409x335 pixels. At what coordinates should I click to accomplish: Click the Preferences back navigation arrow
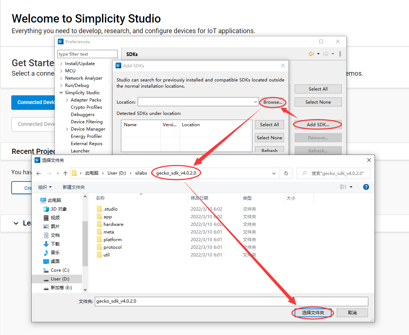click(x=311, y=54)
